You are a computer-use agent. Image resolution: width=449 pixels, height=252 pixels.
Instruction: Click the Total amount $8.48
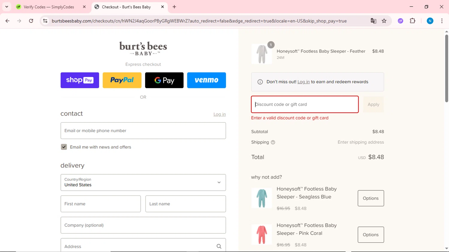pos(376,157)
